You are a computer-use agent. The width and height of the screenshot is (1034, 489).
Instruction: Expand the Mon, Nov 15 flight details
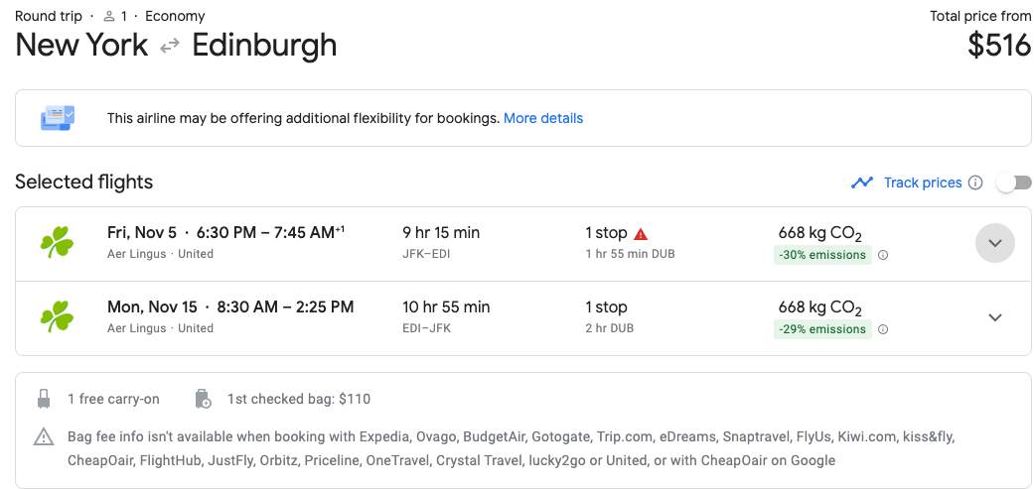pos(995,317)
